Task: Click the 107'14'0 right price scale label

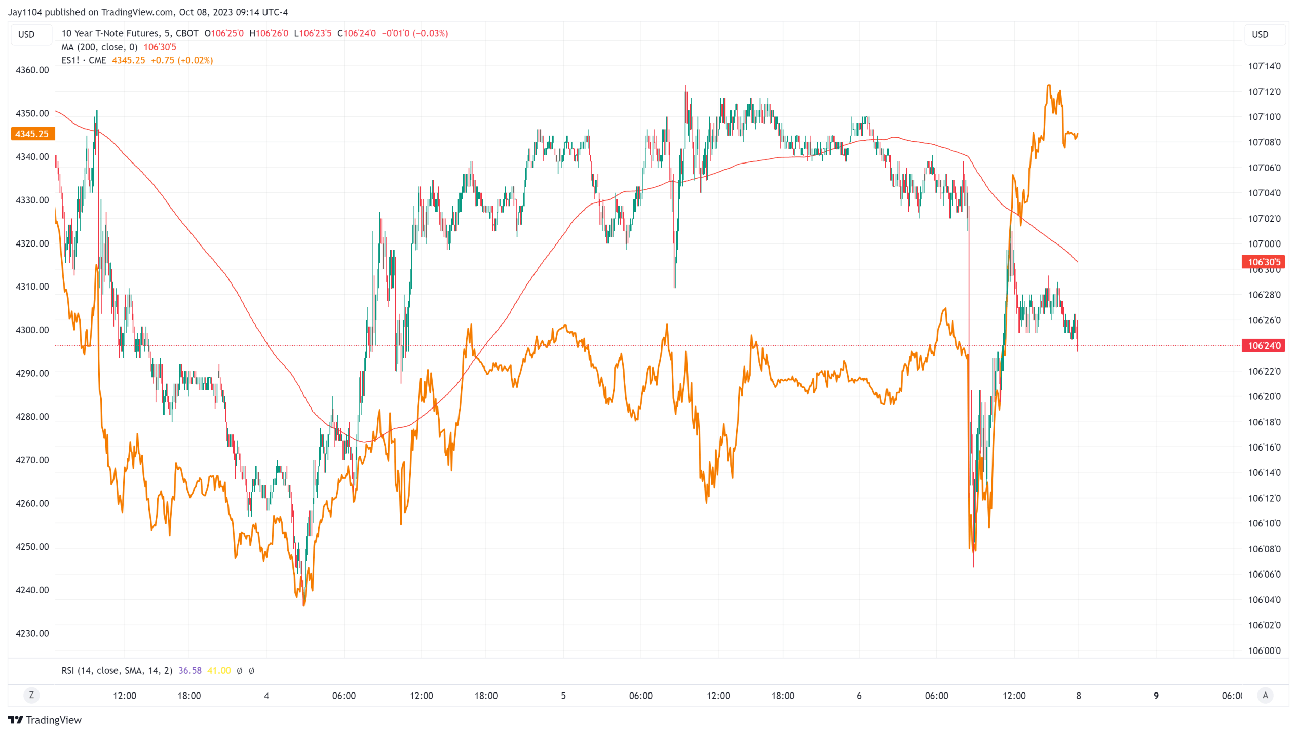Action: point(1264,66)
